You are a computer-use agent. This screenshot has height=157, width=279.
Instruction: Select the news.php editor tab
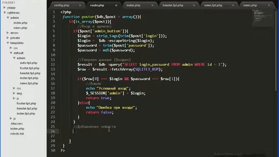250,5
